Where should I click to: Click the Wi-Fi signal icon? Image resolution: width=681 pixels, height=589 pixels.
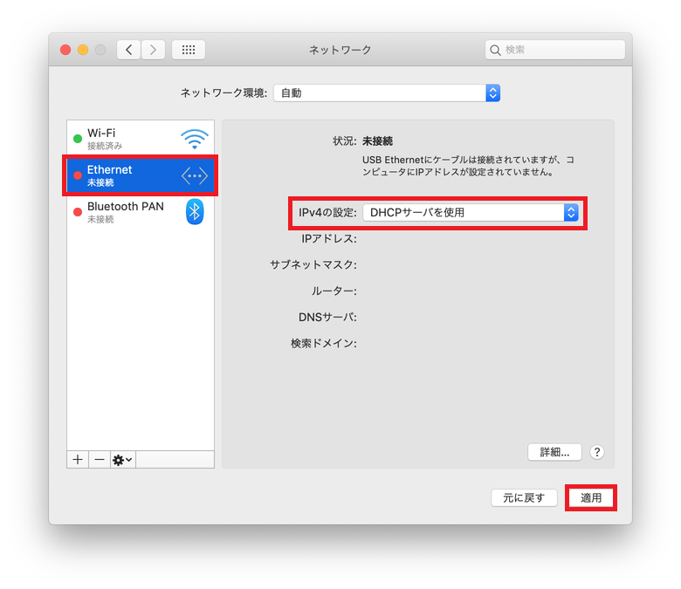195,139
